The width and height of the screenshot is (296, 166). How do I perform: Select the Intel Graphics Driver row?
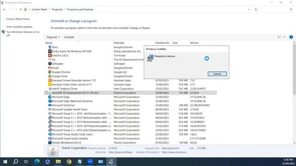pos(130,89)
